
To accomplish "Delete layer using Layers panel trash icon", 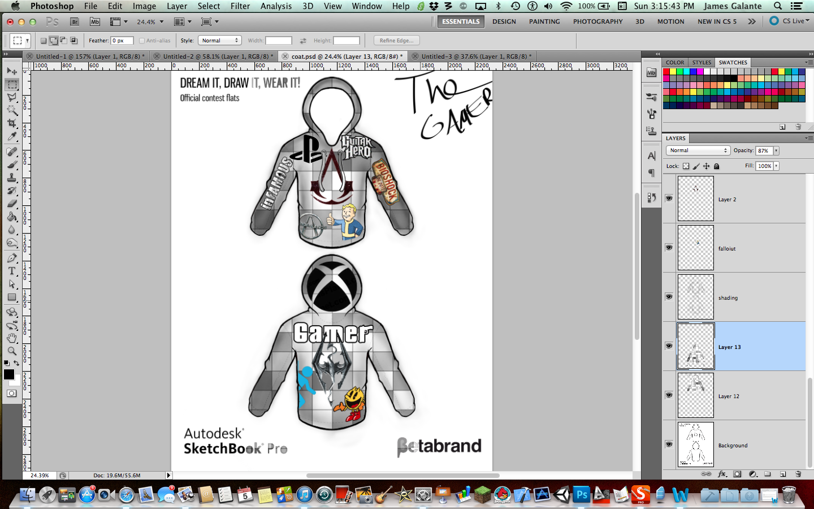I will (798, 474).
